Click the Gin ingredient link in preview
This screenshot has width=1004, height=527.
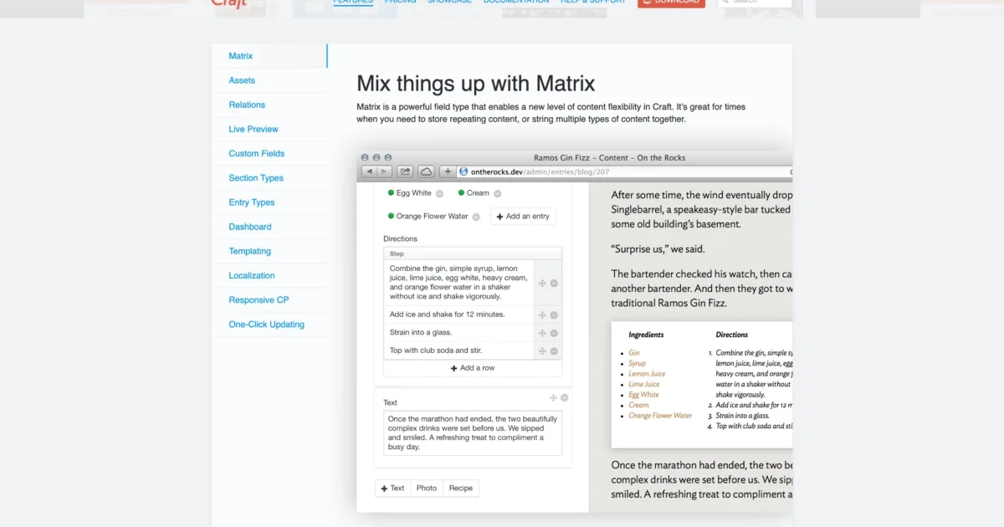(x=634, y=353)
